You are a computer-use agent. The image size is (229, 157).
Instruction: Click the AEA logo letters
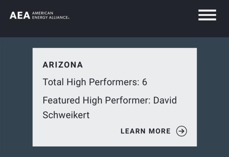(x=20, y=15)
